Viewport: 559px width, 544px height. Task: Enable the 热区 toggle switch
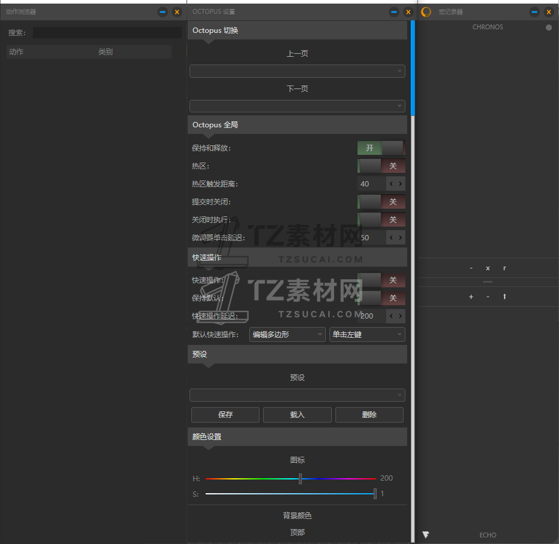point(381,166)
